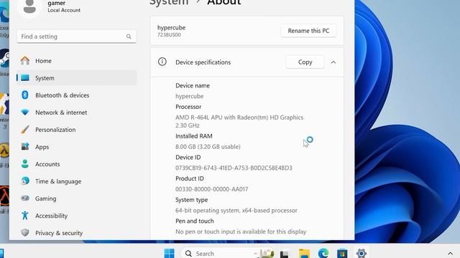Collapse the Device specifications section
The image size is (460, 258).
click(x=333, y=62)
